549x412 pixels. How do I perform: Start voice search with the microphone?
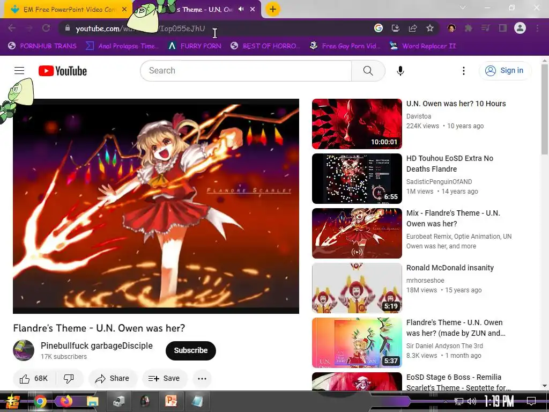[400, 71]
